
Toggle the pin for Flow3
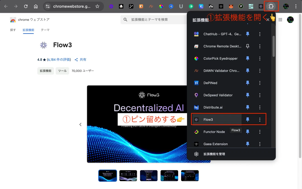[x=248, y=119]
